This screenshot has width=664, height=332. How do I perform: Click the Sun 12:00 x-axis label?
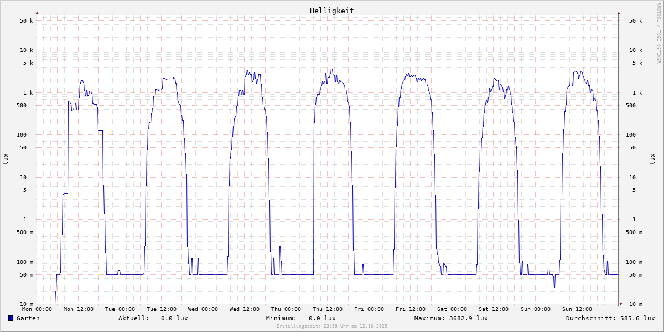(577, 309)
